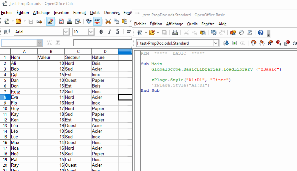Image resolution: width=297 pixels, height=171 pixels.
Task: Open the Object Catalog icon in Basic IDE
Action: coord(233,33)
